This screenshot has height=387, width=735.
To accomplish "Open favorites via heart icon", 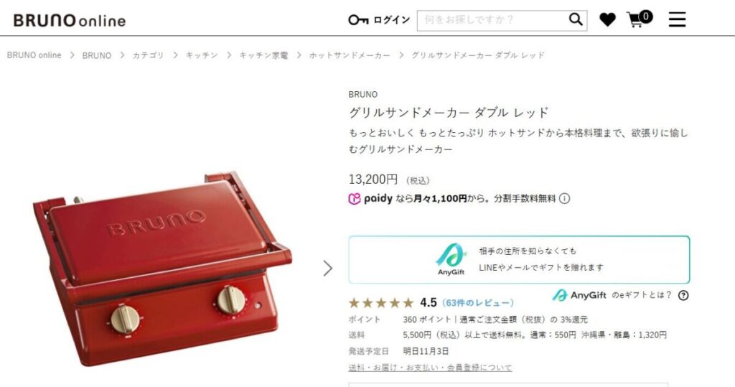I will pyautogui.click(x=607, y=20).
